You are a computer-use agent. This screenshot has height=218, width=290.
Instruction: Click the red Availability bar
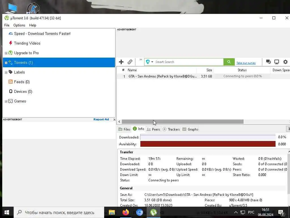click(208, 144)
